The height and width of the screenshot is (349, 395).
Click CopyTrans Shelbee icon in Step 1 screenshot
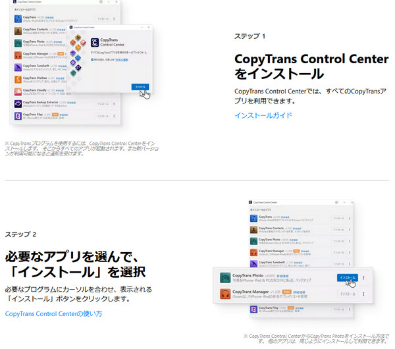(18, 80)
